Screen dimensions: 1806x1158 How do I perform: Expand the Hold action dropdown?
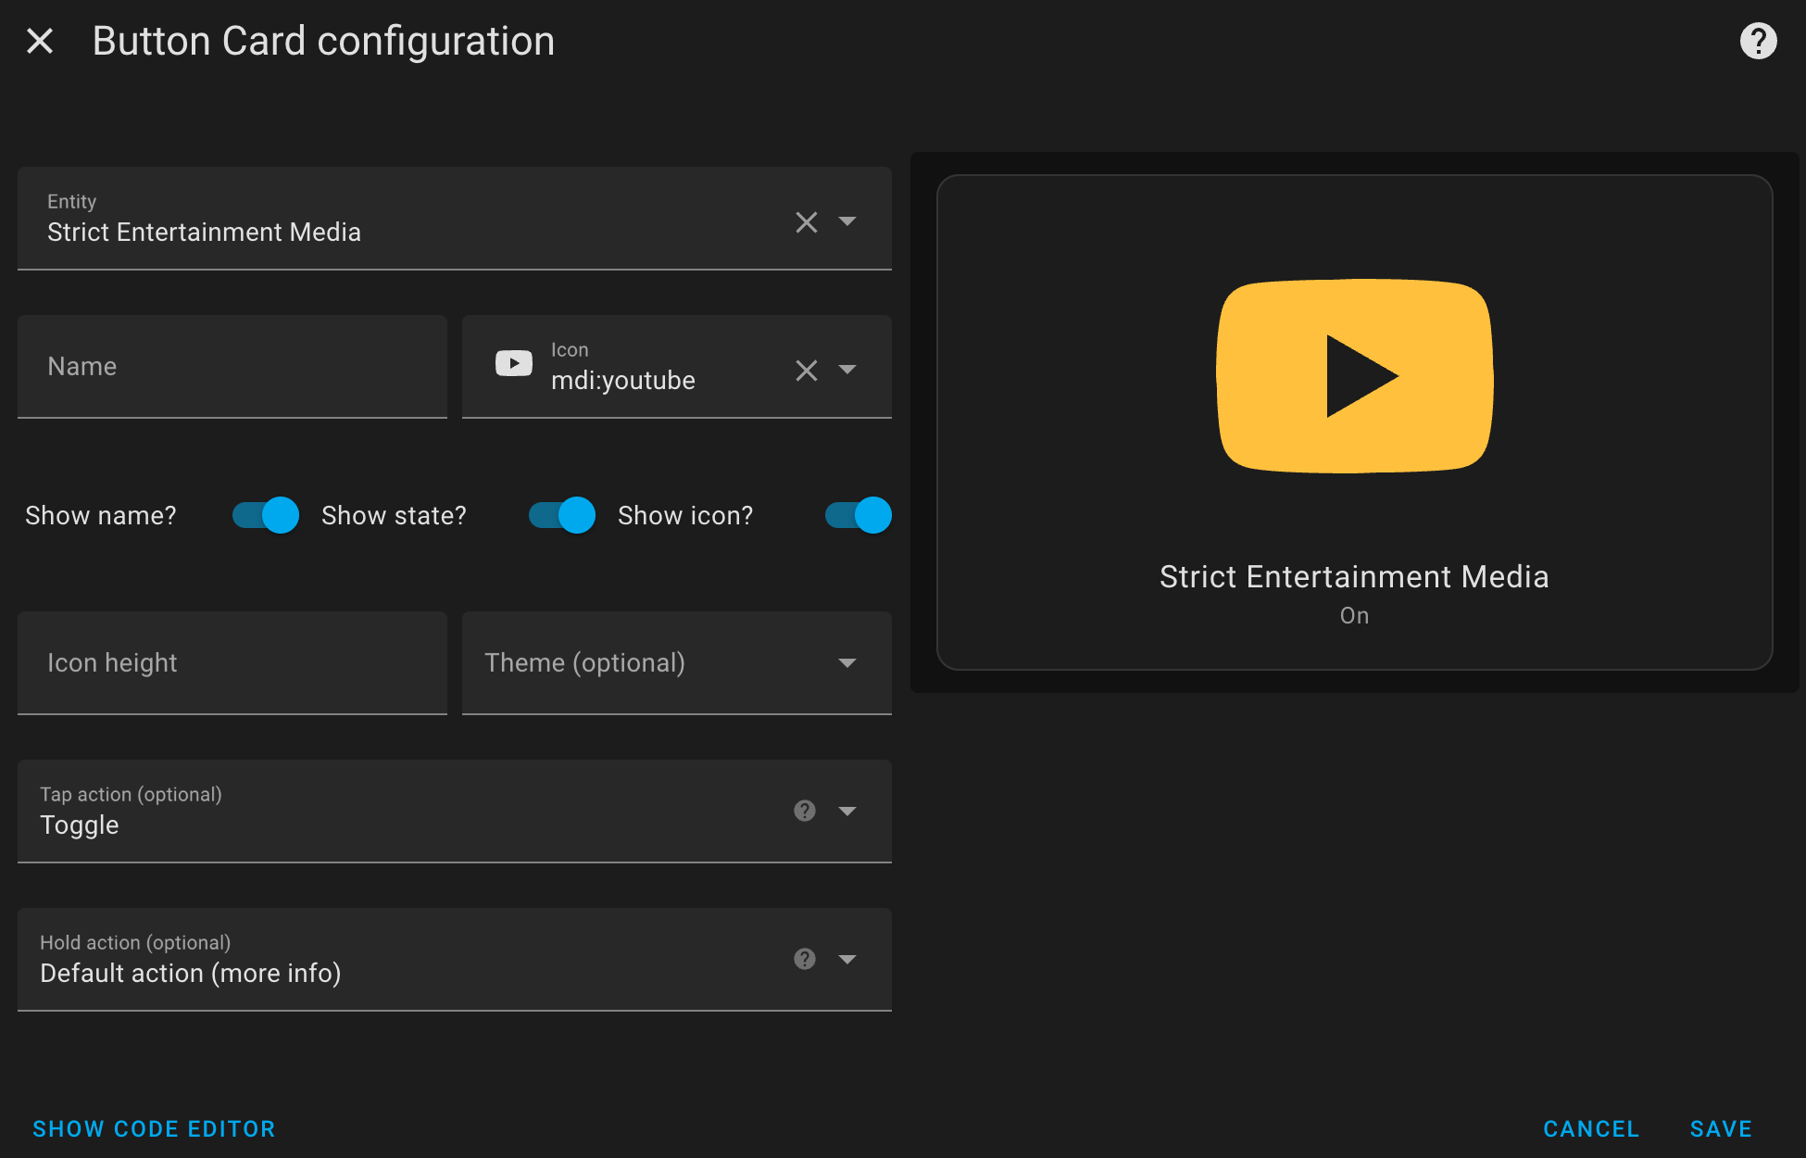point(847,958)
